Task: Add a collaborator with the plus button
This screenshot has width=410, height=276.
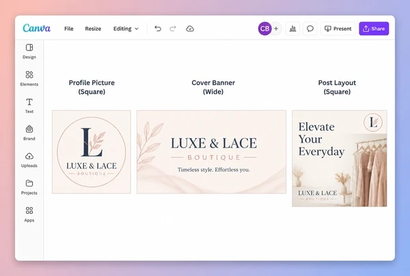Action: [276, 29]
